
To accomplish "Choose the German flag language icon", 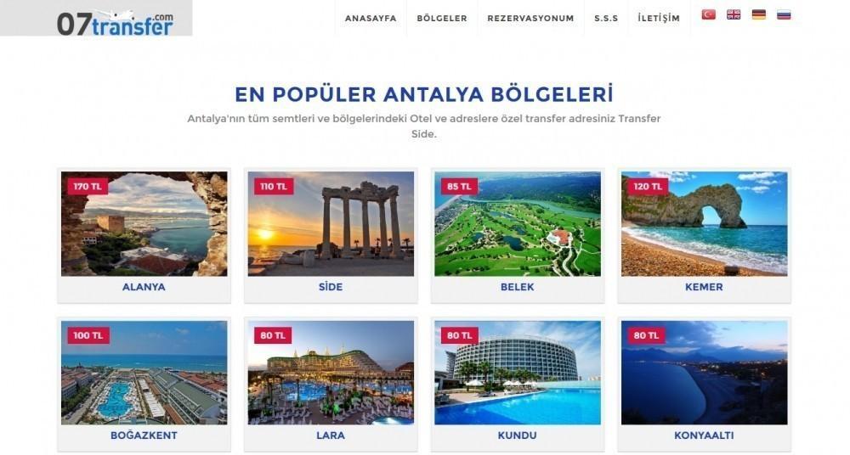I will coord(759,14).
